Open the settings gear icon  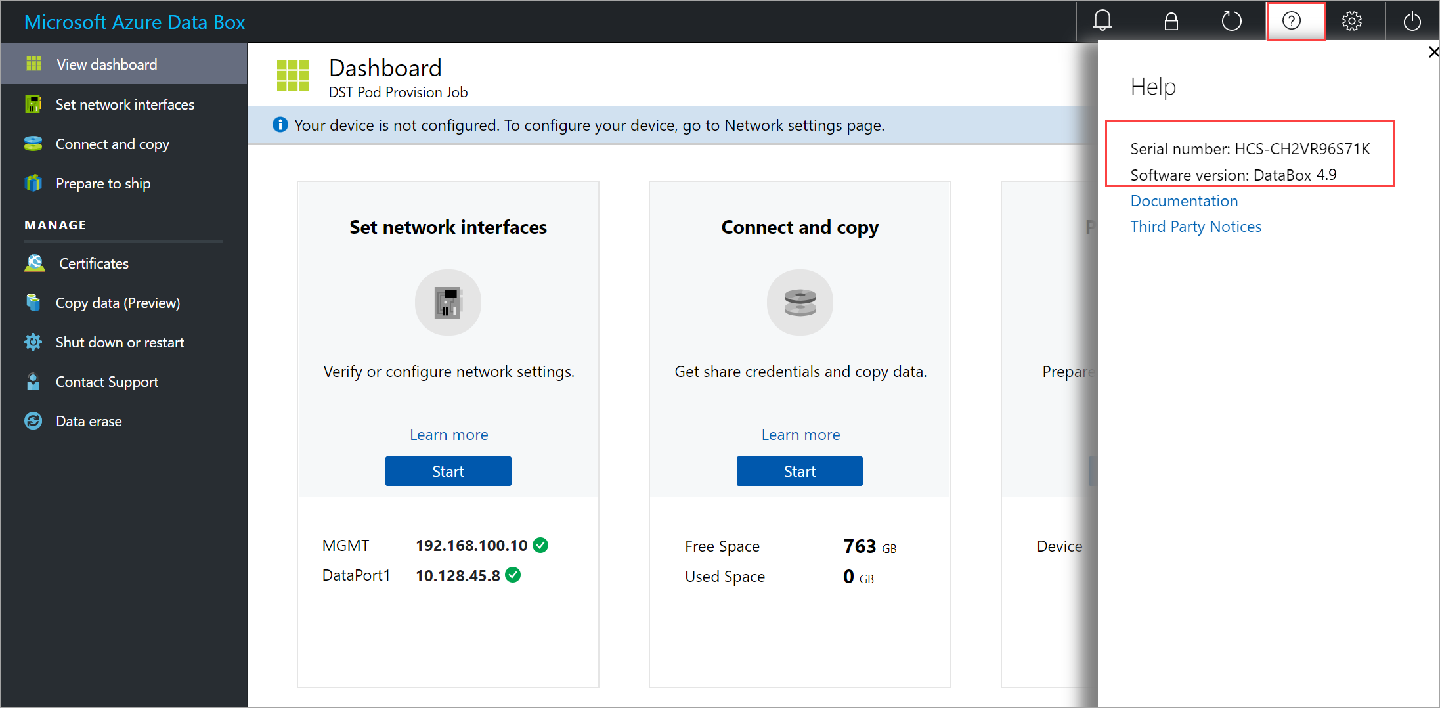(x=1351, y=22)
